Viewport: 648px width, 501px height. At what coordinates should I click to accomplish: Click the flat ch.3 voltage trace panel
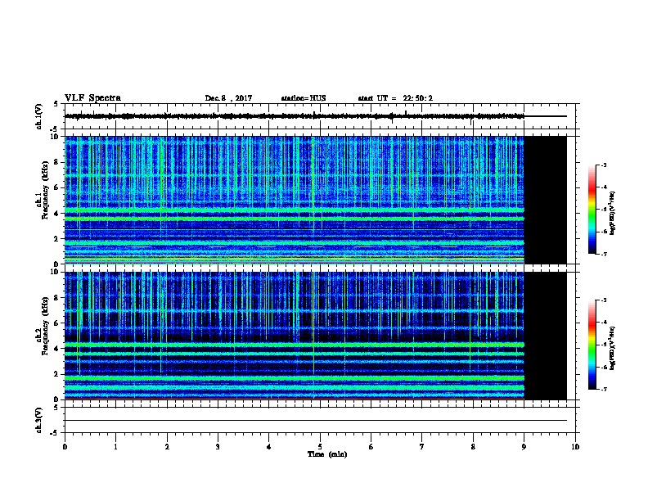[320, 420]
